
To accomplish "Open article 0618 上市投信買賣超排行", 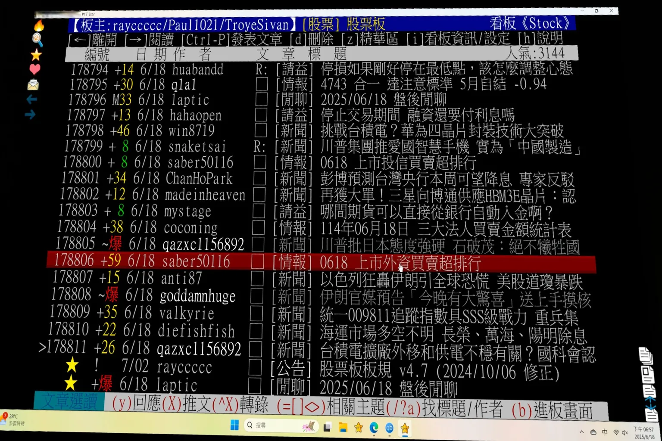I will pyautogui.click(x=398, y=163).
